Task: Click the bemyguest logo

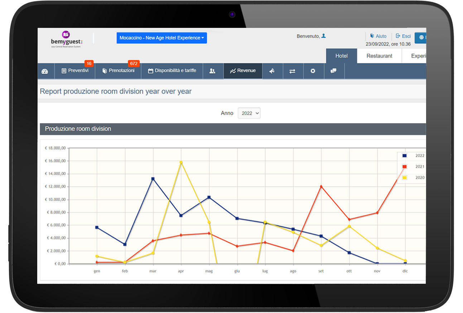Action: (x=66, y=39)
